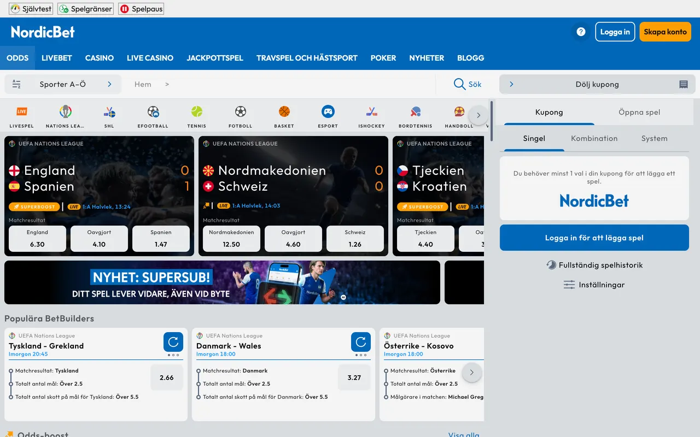
Task: Open LIVE CASINO menu item
Action: pos(150,58)
